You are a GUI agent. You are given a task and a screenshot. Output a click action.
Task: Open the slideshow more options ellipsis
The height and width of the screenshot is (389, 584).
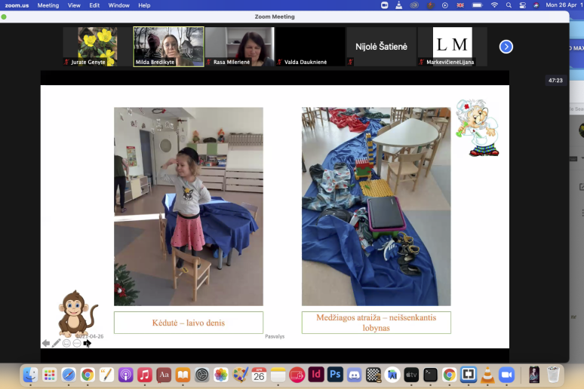[77, 343]
